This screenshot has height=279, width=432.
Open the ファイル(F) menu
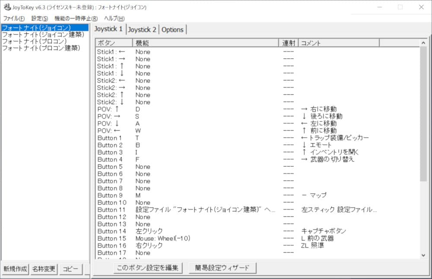click(14, 18)
